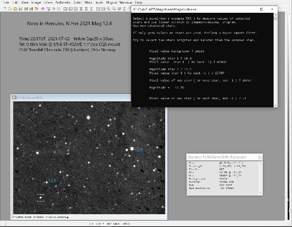This screenshot has height=227, width=292.
Task: Open the Window menu
Action: point(126,2)
